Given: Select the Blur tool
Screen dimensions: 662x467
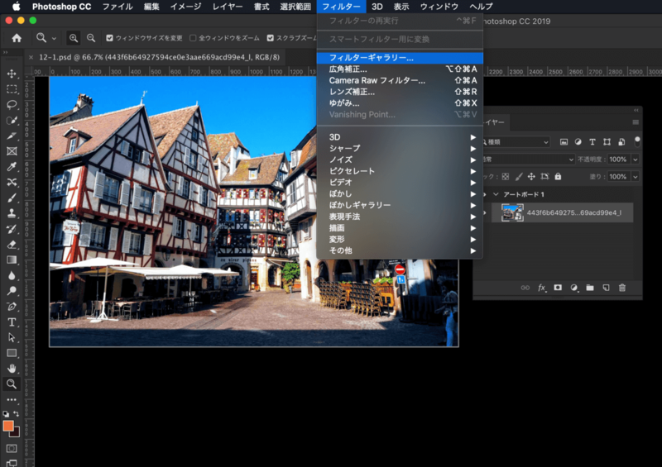Looking at the screenshot, I should 12,275.
